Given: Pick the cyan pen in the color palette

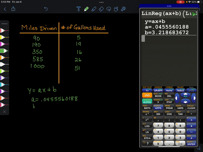Looking at the screenshot, I should click(4, 84).
